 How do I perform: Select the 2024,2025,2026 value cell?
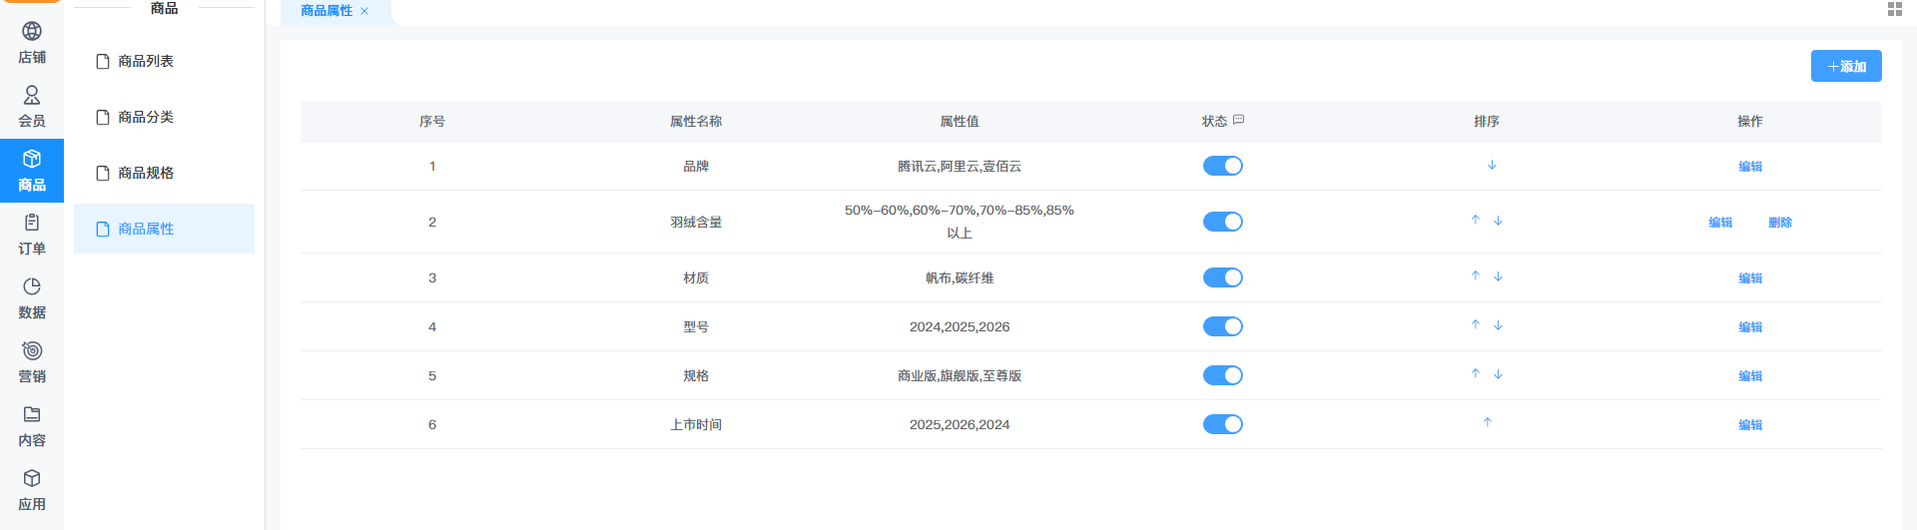pyautogui.click(x=958, y=327)
